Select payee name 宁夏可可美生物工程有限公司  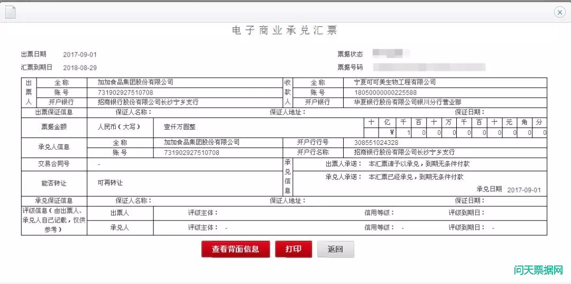tap(395, 83)
